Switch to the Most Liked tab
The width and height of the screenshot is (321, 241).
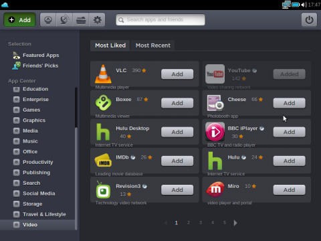110,46
